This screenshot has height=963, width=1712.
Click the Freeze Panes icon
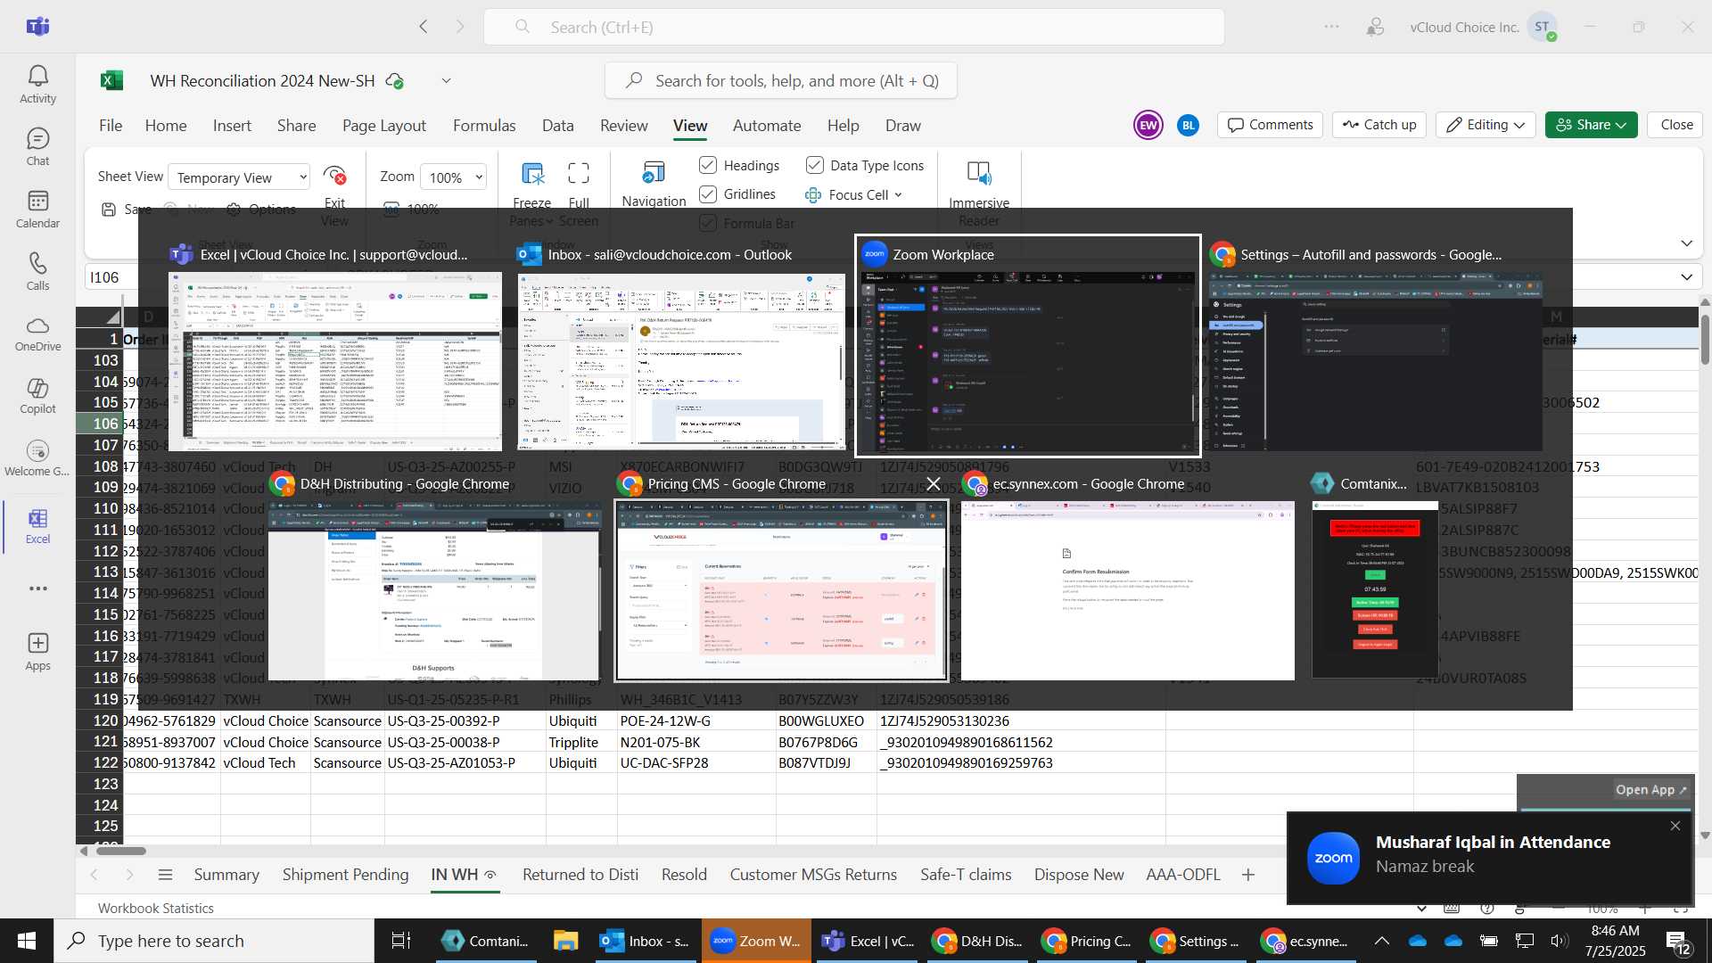click(x=532, y=174)
